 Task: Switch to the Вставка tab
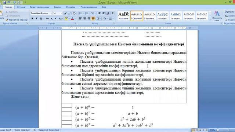point(21,7)
